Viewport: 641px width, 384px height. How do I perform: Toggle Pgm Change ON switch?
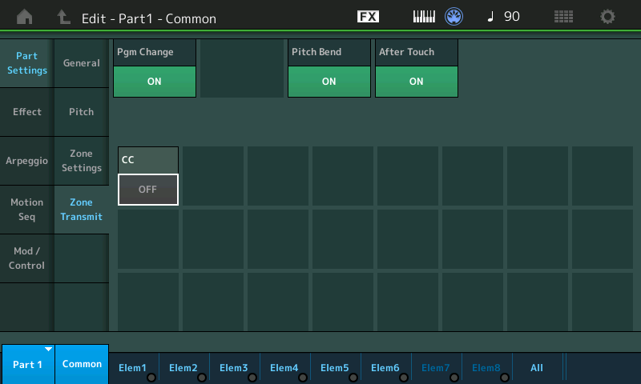(x=155, y=82)
